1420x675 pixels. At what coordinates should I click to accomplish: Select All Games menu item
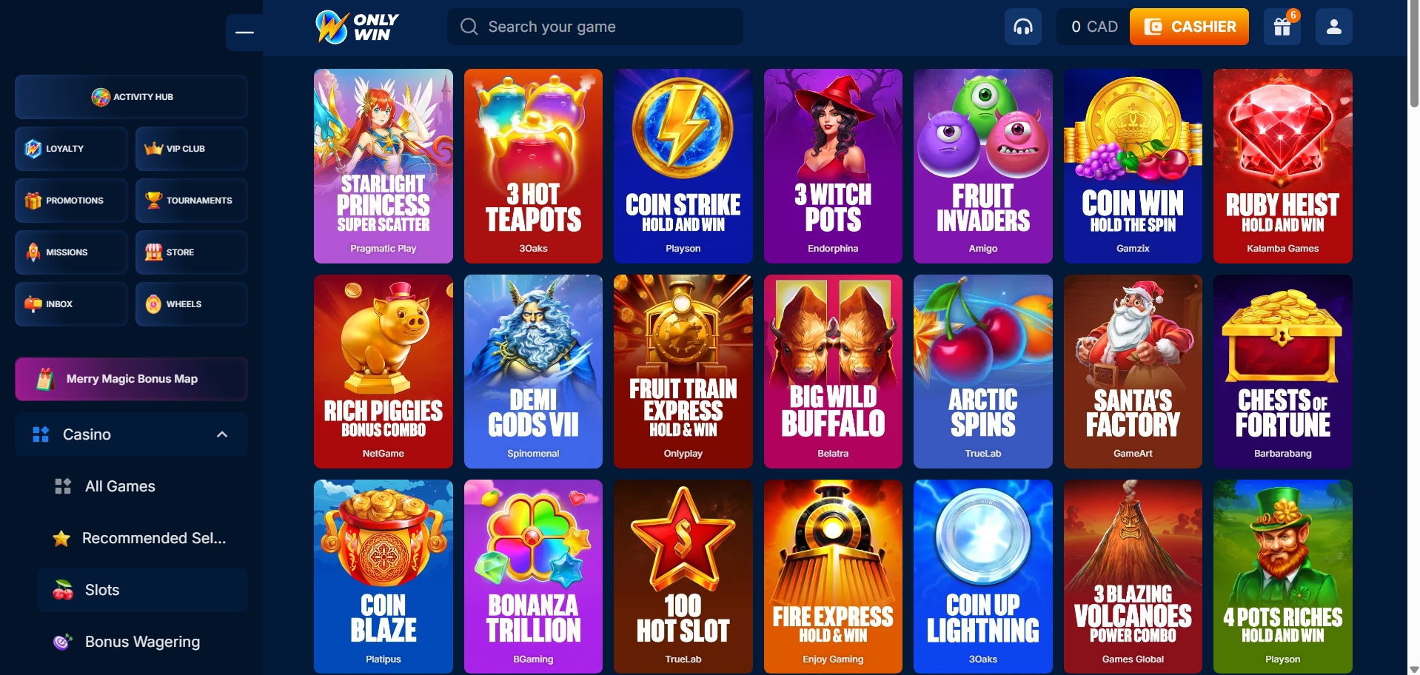tap(142, 486)
